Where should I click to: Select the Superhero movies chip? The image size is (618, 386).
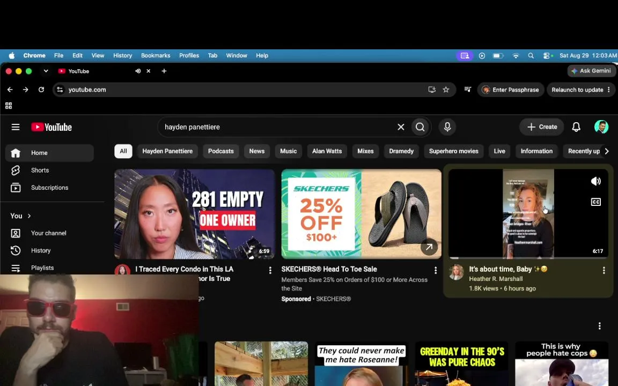(454, 151)
